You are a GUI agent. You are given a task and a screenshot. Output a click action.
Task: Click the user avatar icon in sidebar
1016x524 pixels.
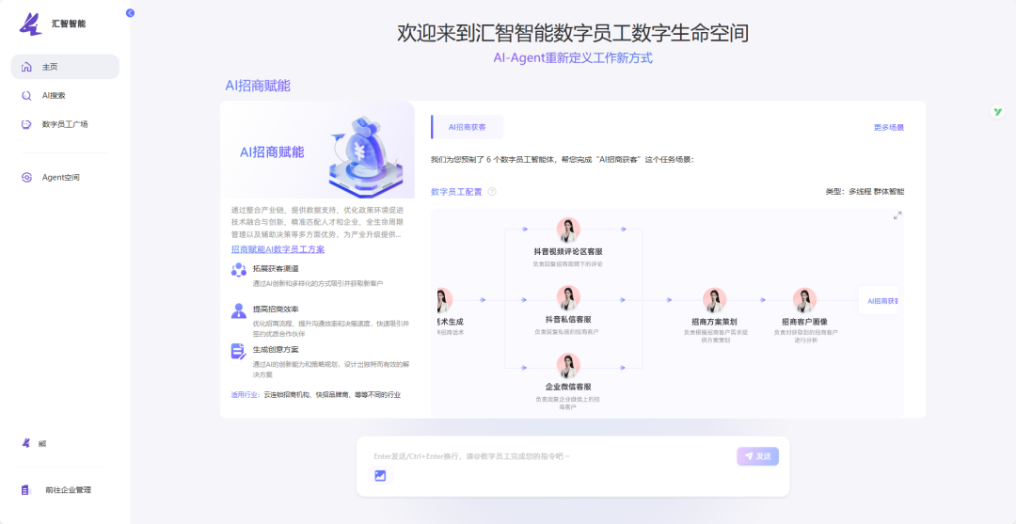pos(26,443)
